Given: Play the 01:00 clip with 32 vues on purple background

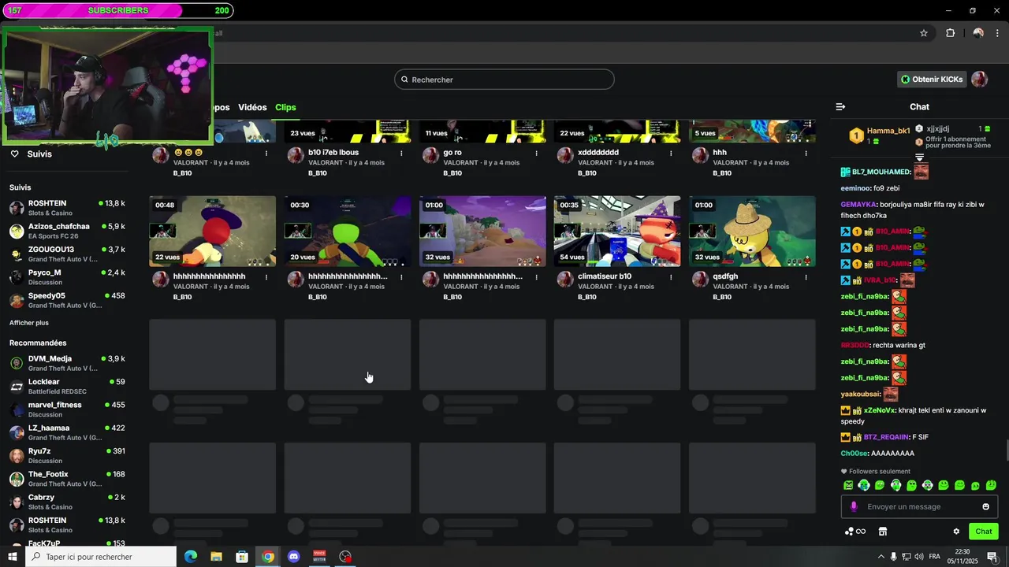Looking at the screenshot, I should click(x=482, y=232).
